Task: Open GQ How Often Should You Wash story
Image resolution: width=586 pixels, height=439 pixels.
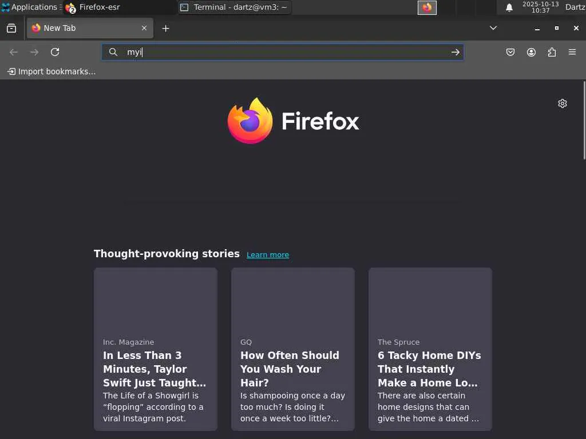Action: click(292, 349)
